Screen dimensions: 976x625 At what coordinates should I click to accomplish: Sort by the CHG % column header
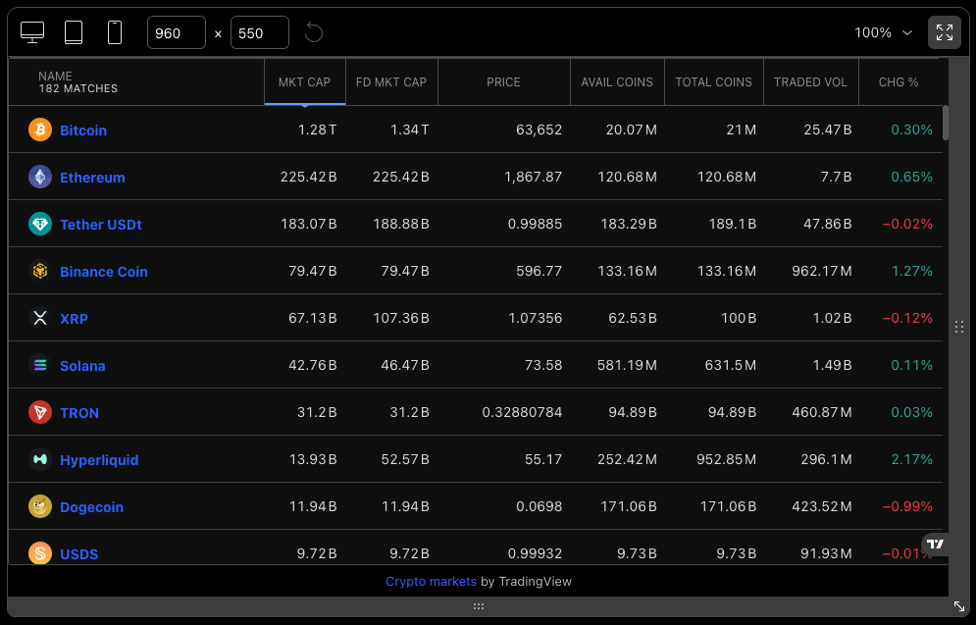[899, 81]
